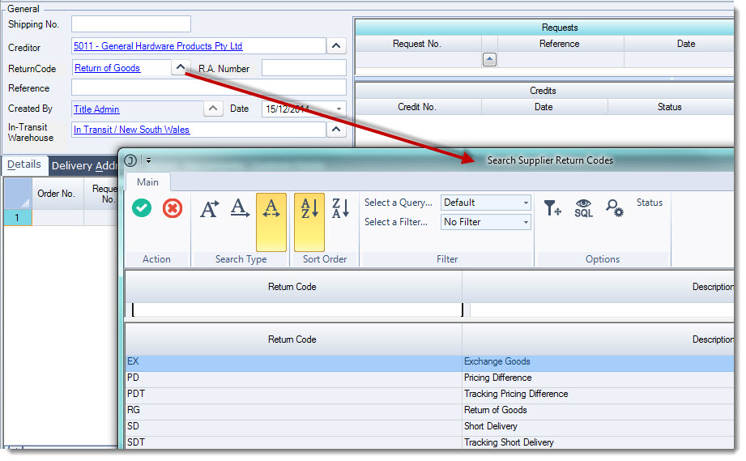The width and height of the screenshot is (746, 461).
Task: Click the add filter funnel icon
Action: (x=552, y=208)
